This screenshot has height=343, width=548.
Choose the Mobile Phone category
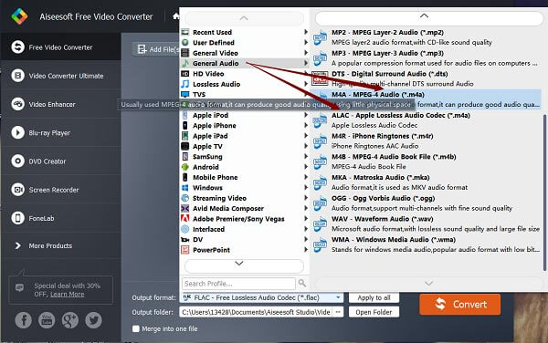tap(245, 177)
